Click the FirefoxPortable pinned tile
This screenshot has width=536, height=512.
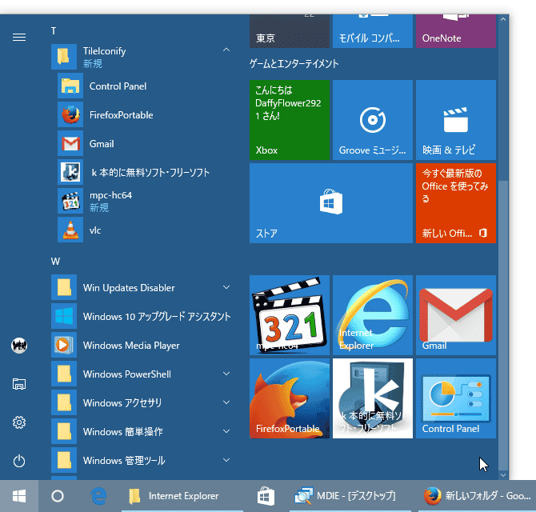[290, 398]
